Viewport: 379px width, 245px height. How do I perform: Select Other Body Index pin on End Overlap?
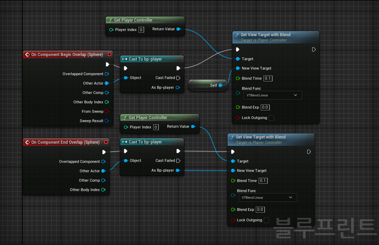pos(103,190)
